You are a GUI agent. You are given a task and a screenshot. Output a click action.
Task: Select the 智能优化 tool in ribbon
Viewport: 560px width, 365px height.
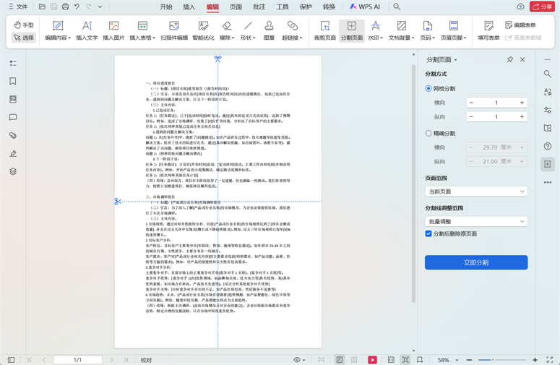tap(203, 30)
